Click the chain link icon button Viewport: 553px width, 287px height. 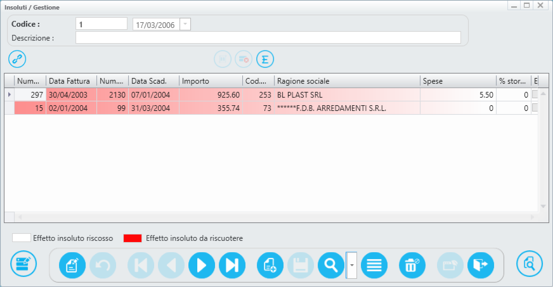[x=17, y=60]
